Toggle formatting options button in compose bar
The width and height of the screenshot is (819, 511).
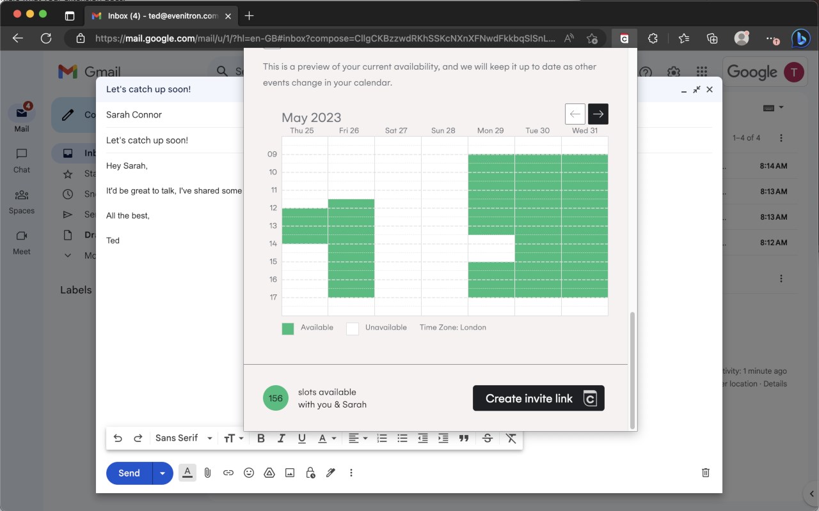pos(187,473)
